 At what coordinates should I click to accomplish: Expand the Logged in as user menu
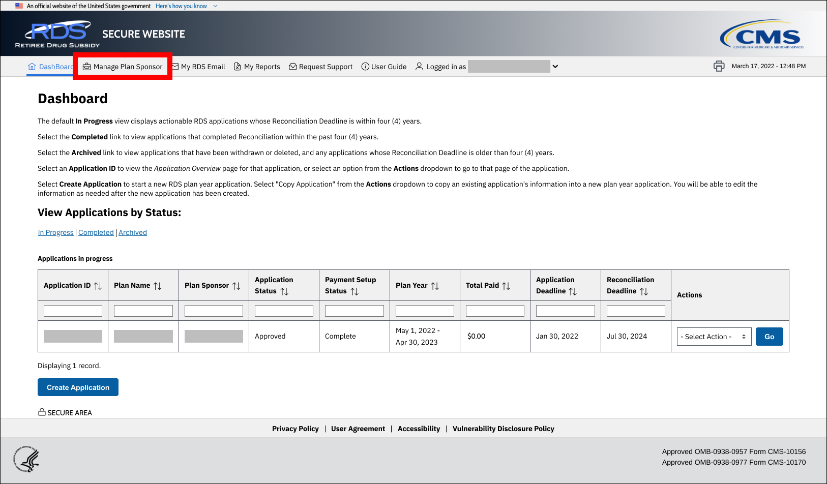click(x=555, y=67)
